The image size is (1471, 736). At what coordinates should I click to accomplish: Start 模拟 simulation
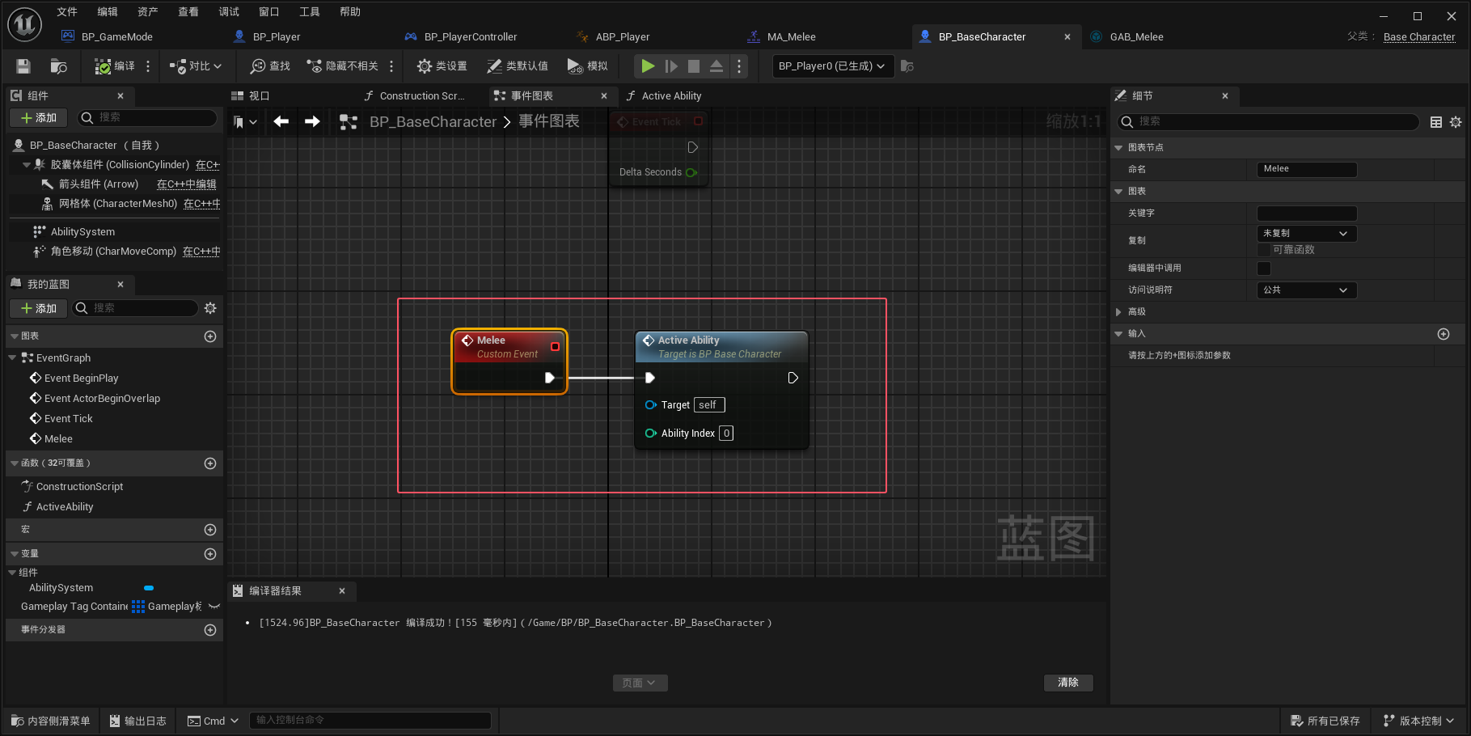[x=588, y=66]
